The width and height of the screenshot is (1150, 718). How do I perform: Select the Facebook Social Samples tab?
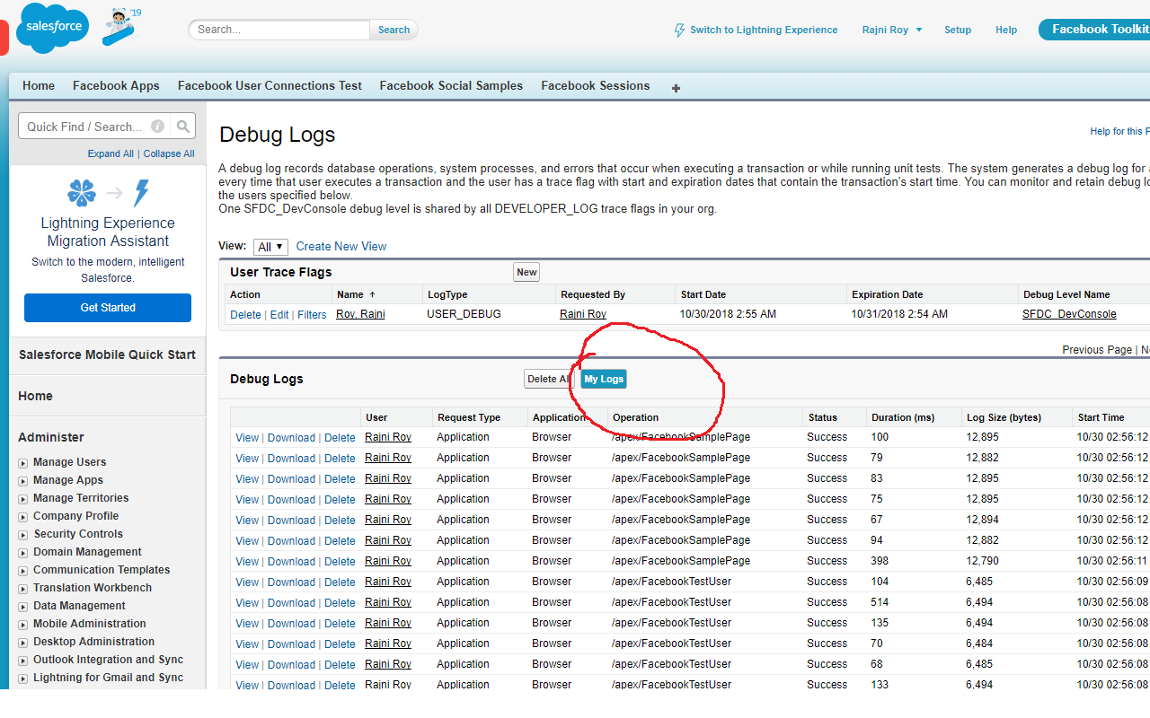450,85
